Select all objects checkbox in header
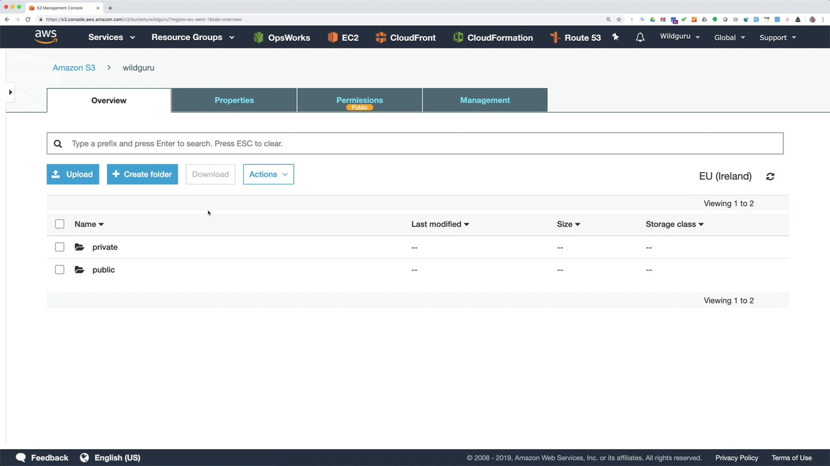The height and width of the screenshot is (466, 830). 60,224
